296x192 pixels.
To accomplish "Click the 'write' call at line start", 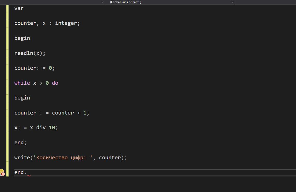I will (x=22, y=158).
